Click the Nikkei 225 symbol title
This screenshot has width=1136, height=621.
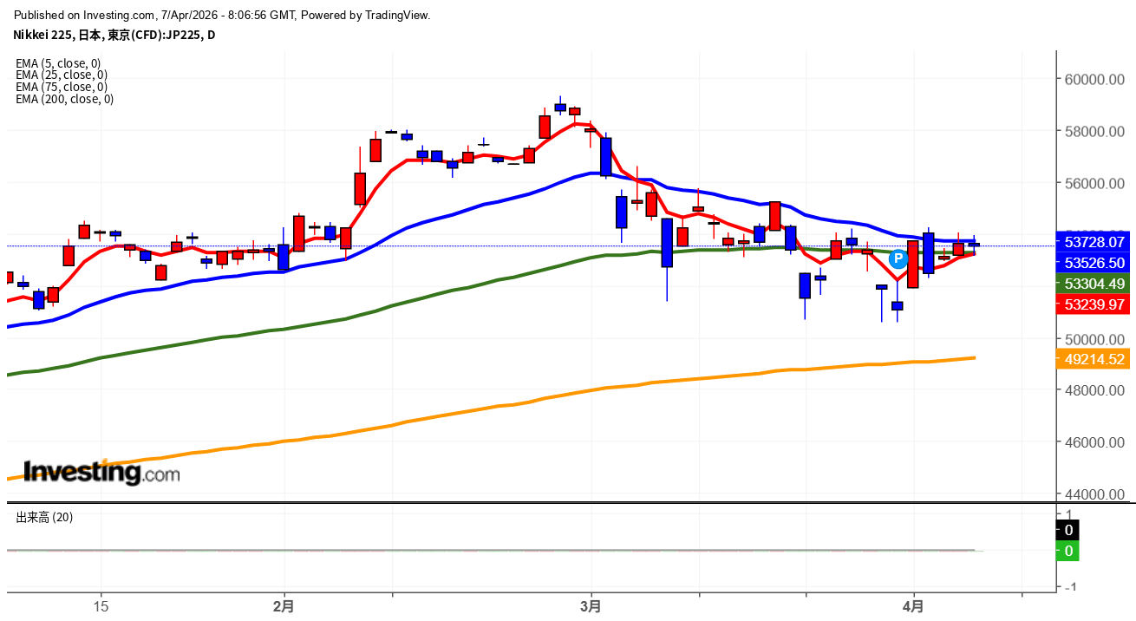click(114, 35)
